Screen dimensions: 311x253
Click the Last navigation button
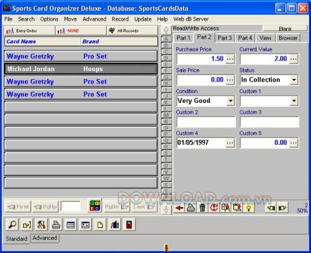pos(144,207)
